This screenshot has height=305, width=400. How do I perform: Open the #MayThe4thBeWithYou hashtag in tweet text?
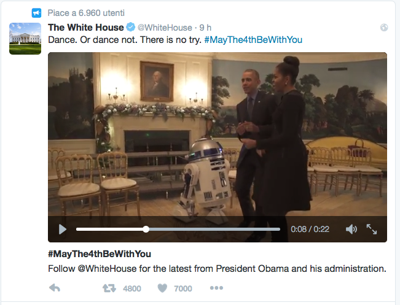coord(253,40)
